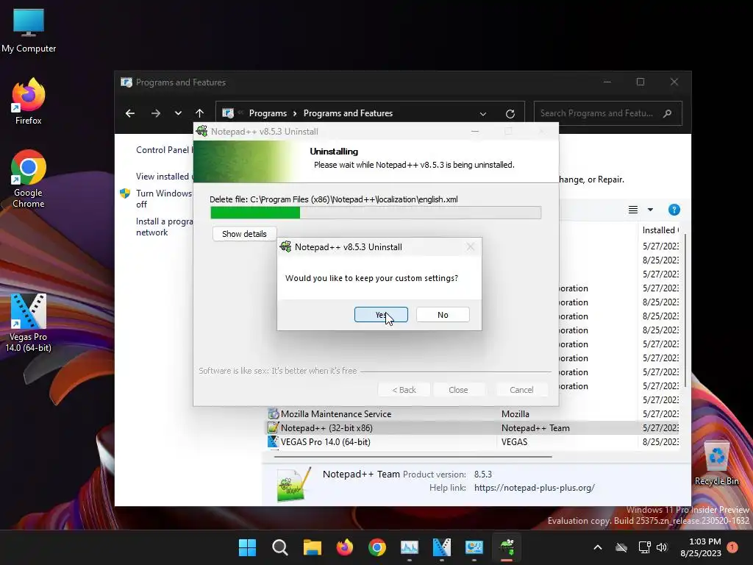
Task: Open the Windows Start menu
Action: click(247, 547)
